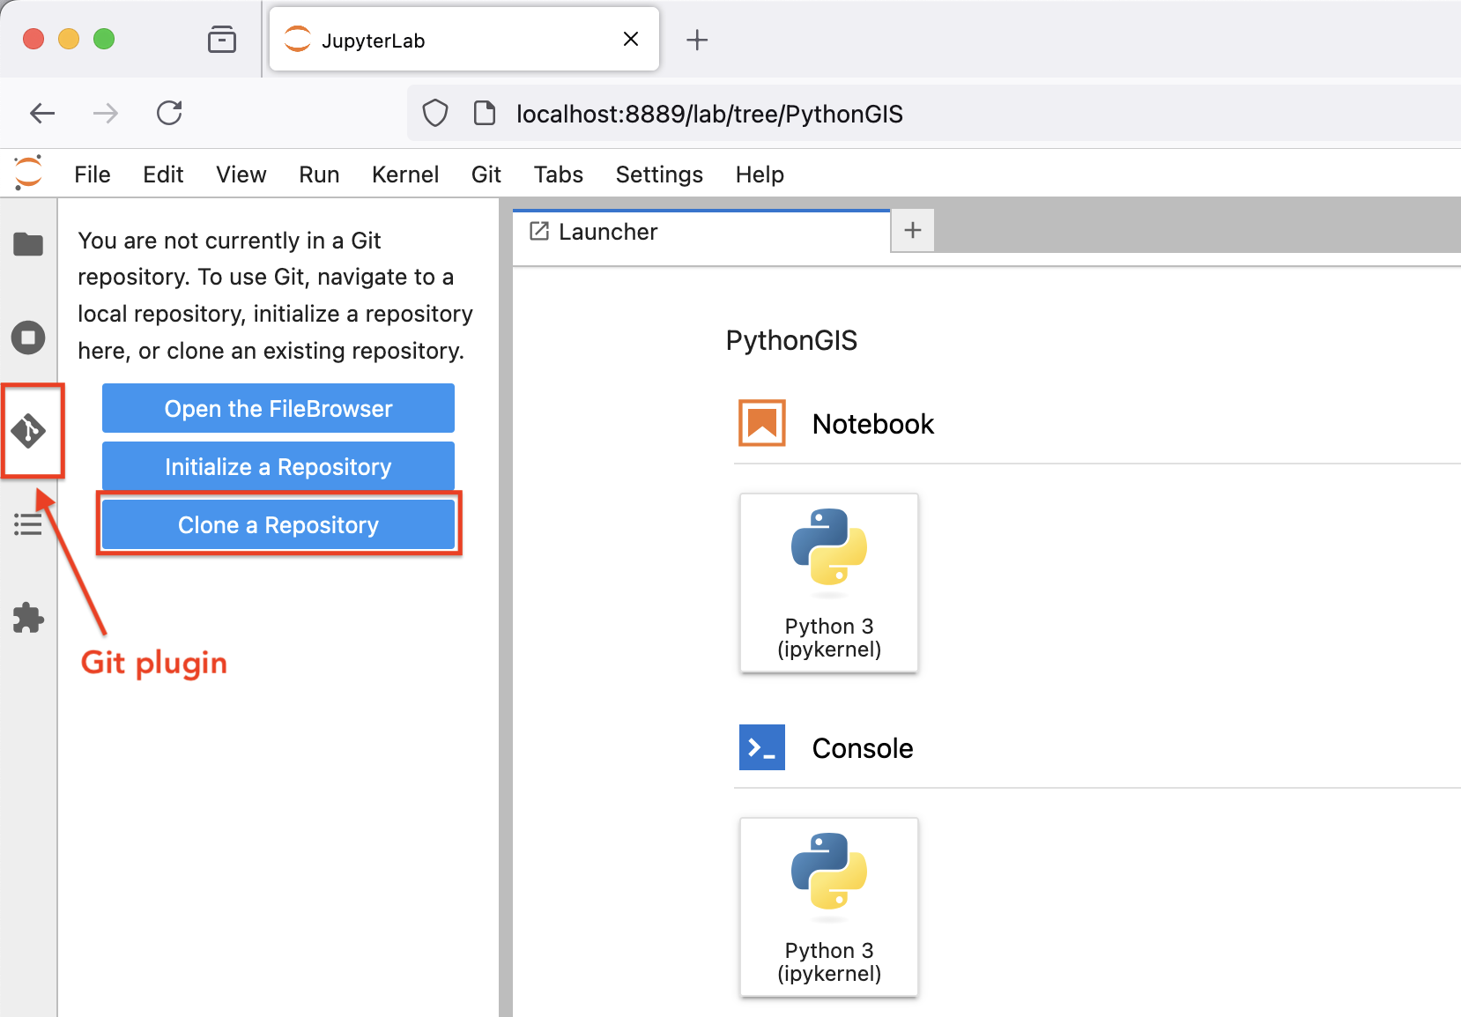Open the Tabs menu
This screenshot has height=1017, width=1461.
[x=559, y=174]
